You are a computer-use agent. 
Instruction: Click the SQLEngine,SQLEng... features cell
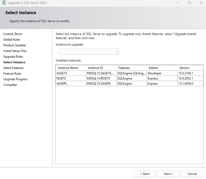coord(131,73)
